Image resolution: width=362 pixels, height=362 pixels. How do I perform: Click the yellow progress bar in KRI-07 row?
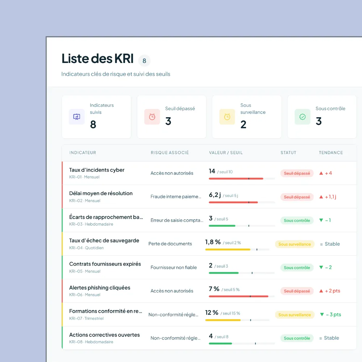click(237, 320)
